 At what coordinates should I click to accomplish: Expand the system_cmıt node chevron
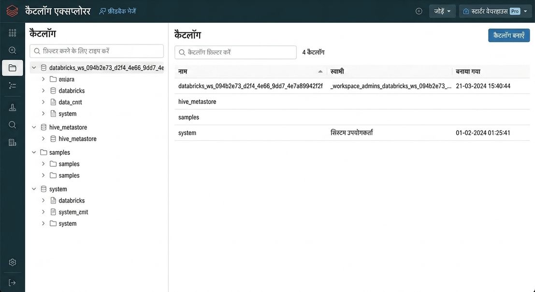[43, 212]
